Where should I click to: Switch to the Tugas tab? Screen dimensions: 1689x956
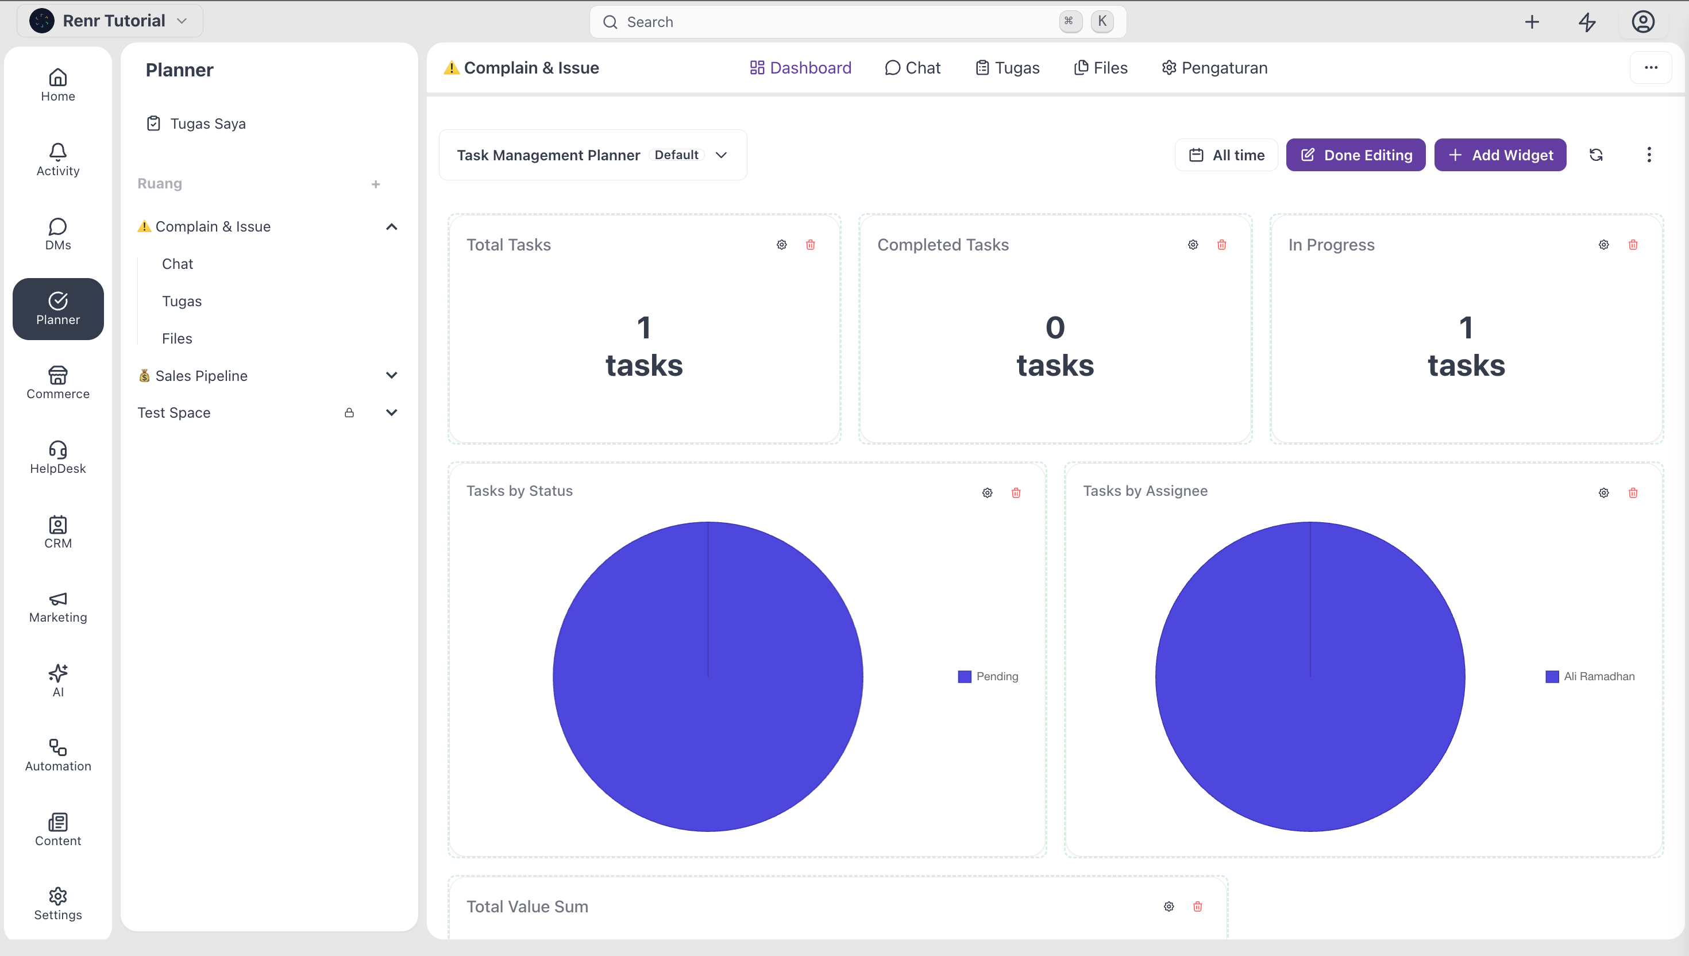(x=1007, y=68)
